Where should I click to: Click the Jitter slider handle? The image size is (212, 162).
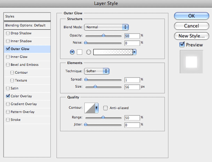tap(86, 125)
